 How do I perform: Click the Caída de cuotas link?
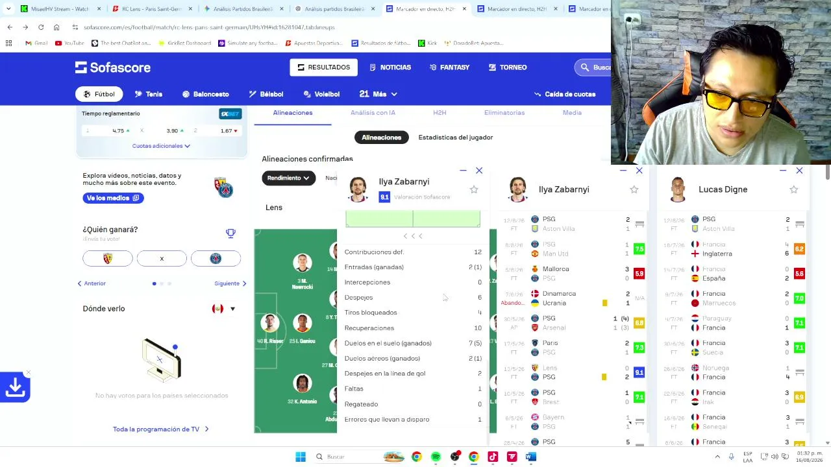pyautogui.click(x=565, y=94)
